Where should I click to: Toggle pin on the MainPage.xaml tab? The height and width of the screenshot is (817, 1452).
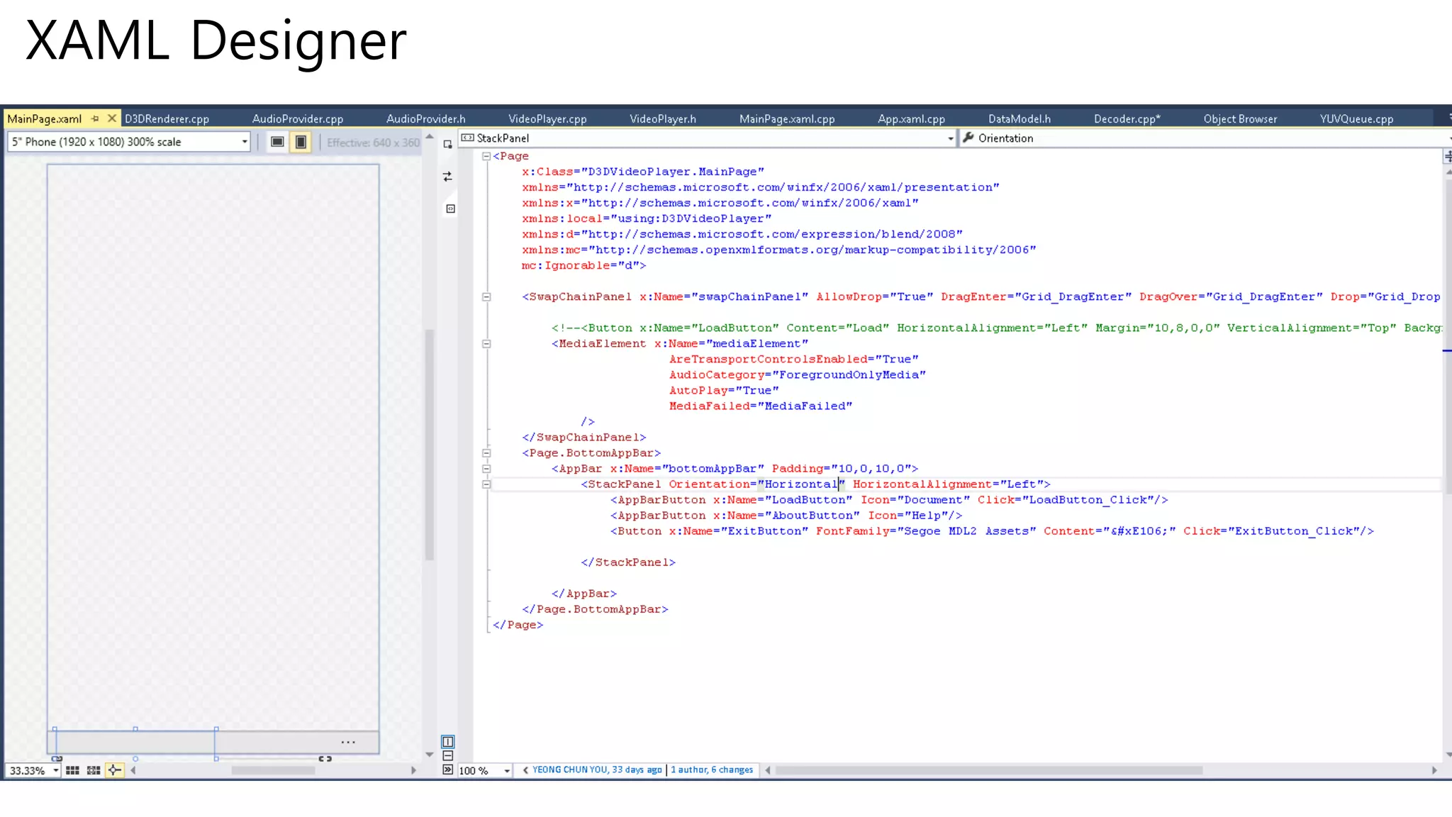point(95,118)
